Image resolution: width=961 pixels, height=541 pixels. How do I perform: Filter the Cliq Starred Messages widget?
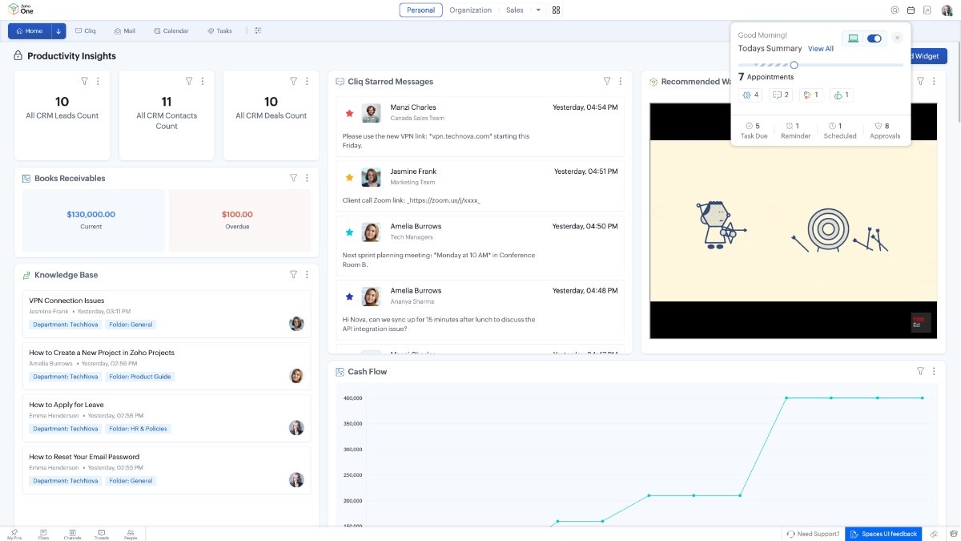click(x=607, y=81)
